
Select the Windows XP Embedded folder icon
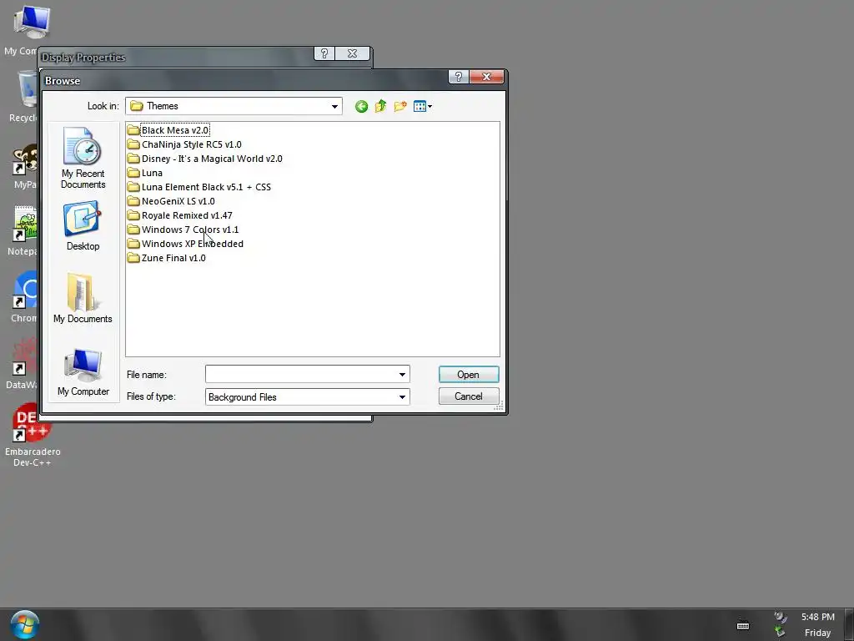(133, 243)
